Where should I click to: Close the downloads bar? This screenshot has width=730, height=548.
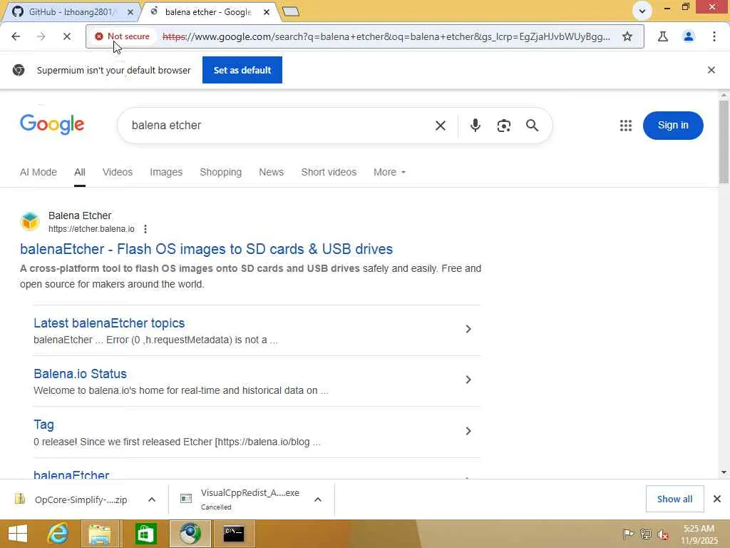click(x=717, y=499)
